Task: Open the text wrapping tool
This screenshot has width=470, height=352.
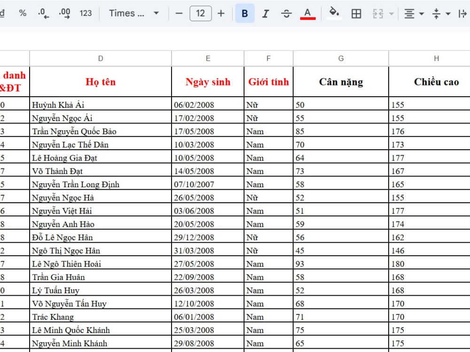Action: click(x=463, y=14)
